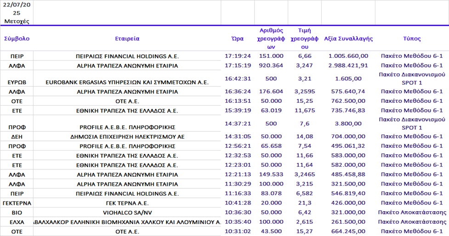Select the ΒΙΟ symbol cell
449x236 pixels.
pyautogui.click(x=17, y=213)
